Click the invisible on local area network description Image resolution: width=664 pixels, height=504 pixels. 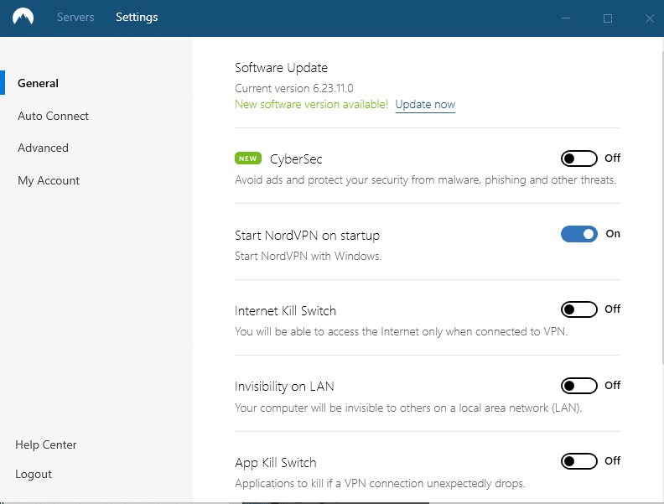tap(408, 408)
